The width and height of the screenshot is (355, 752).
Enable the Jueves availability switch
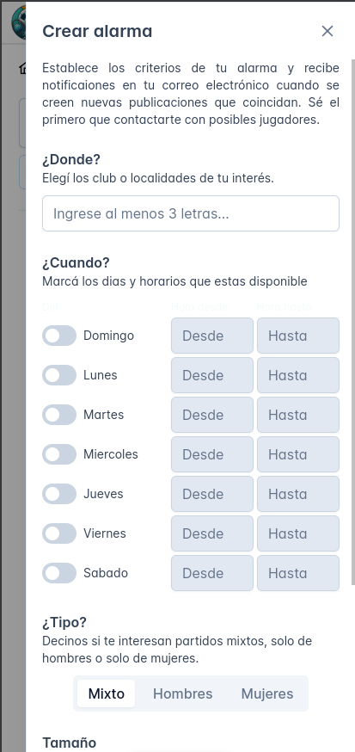coord(59,494)
